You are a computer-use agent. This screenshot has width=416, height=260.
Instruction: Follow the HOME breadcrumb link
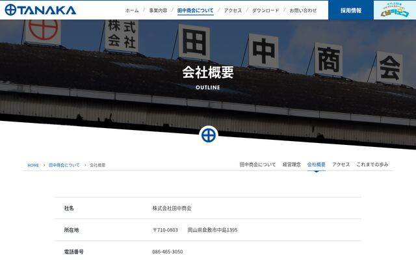coord(33,165)
